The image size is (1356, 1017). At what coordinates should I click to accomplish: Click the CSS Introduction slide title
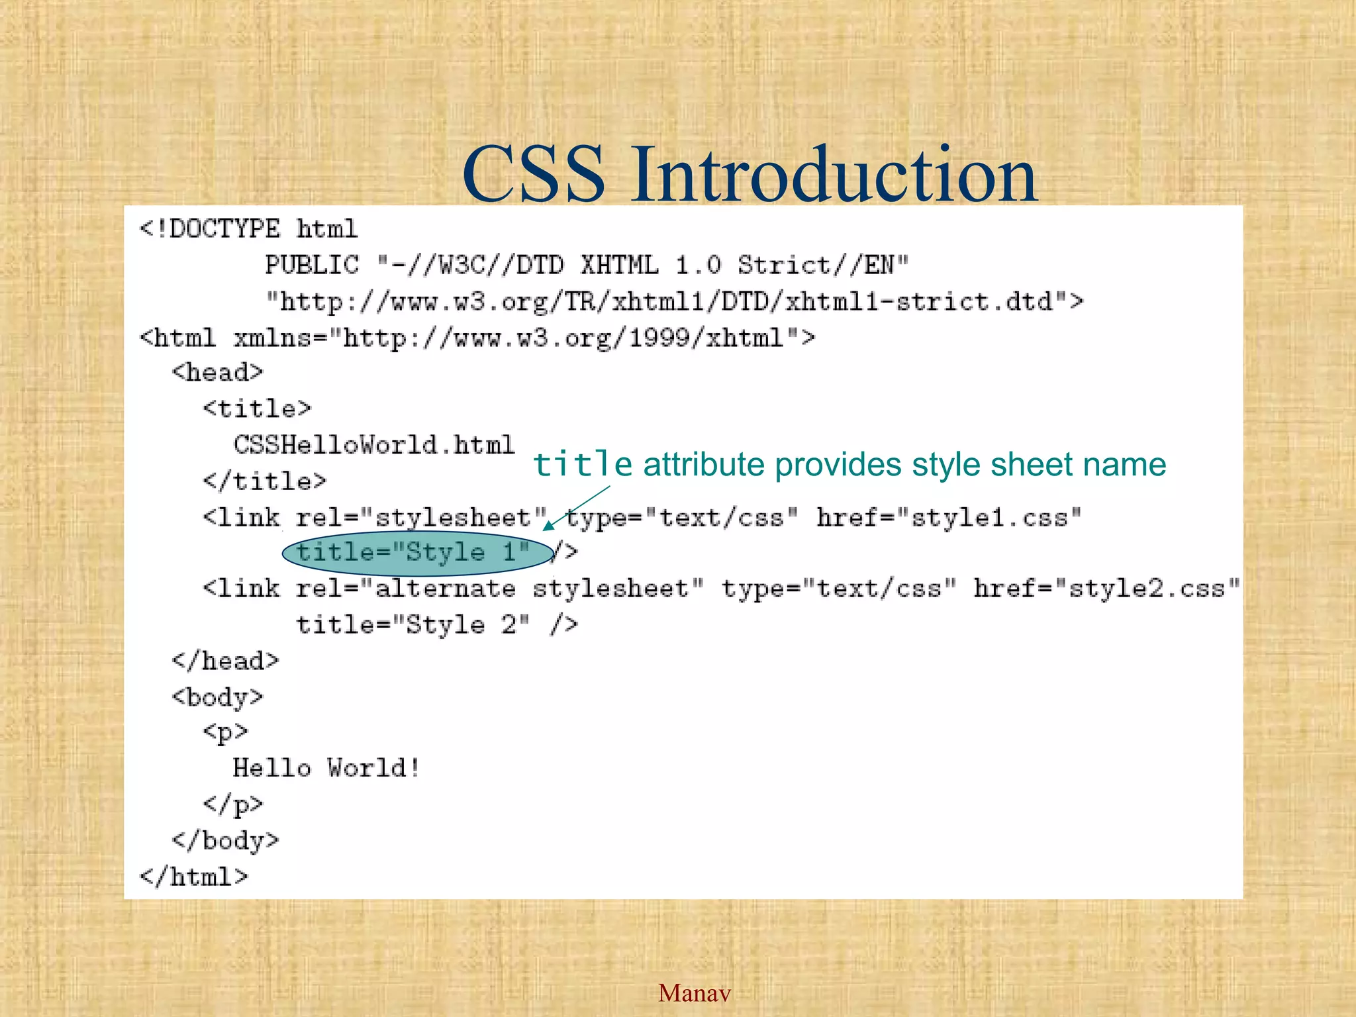[x=749, y=174]
